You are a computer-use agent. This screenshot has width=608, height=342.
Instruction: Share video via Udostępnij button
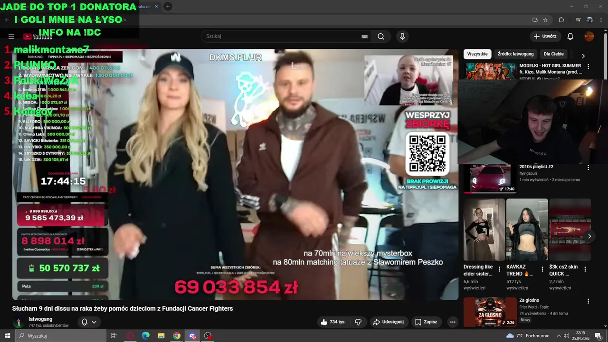coord(389,322)
